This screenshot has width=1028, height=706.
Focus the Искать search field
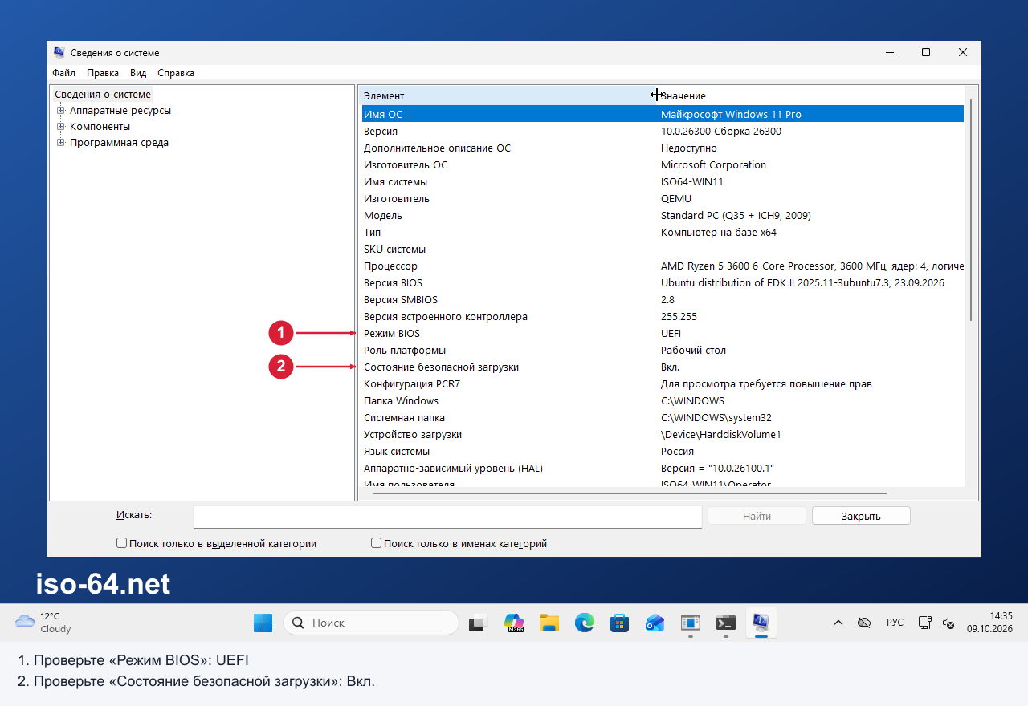(448, 517)
